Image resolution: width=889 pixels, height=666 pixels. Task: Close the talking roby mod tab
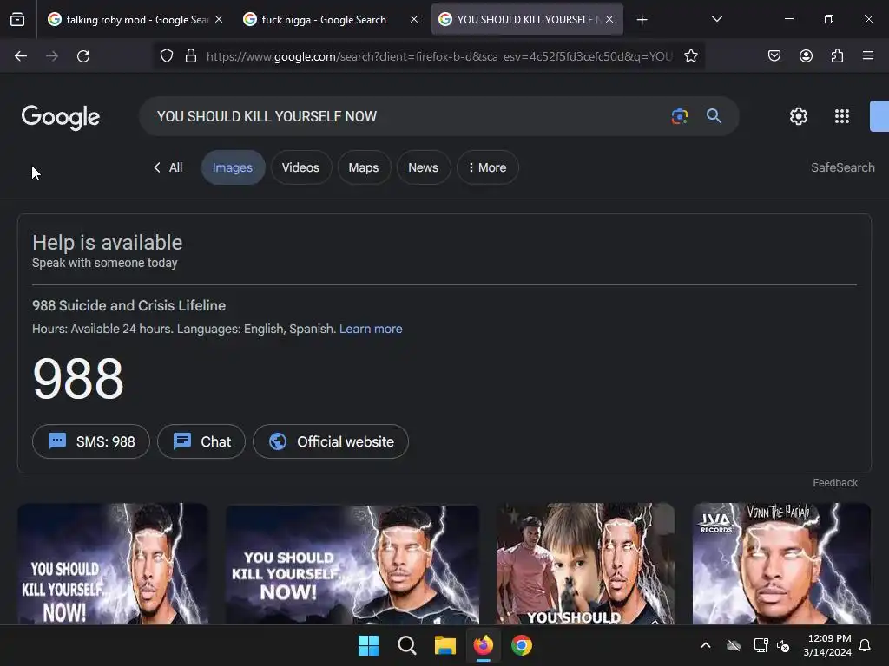pyautogui.click(x=219, y=19)
